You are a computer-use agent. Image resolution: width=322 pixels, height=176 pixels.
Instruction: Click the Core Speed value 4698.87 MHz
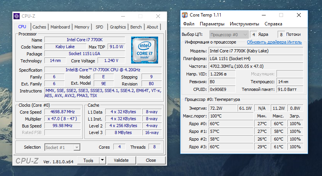62,112
